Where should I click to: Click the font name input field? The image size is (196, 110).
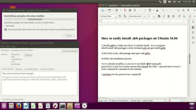pos(136,16)
